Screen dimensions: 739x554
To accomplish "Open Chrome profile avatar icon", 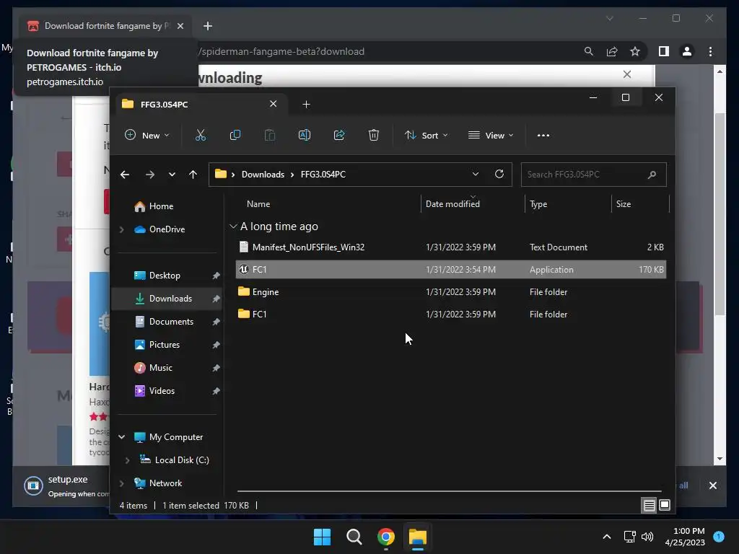I will coord(687,51).
